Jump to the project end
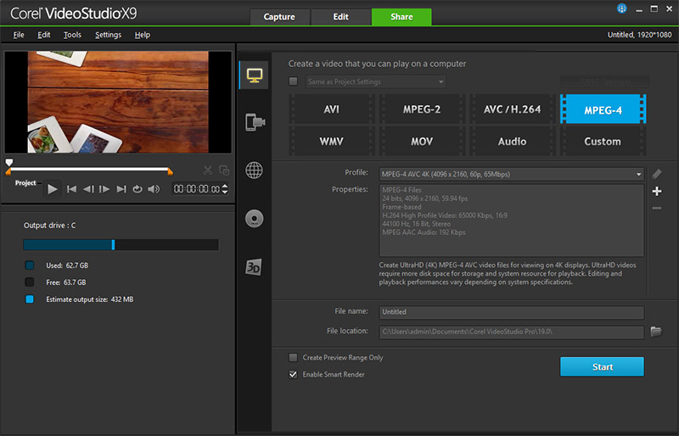The width and height of the screenshot is (679, 436). (121, 189)
